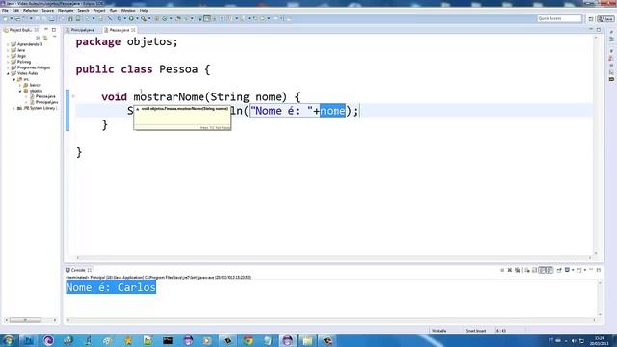Open Chrome from the taskbar
The image size is (617, 347).
(x=248, y=340)
